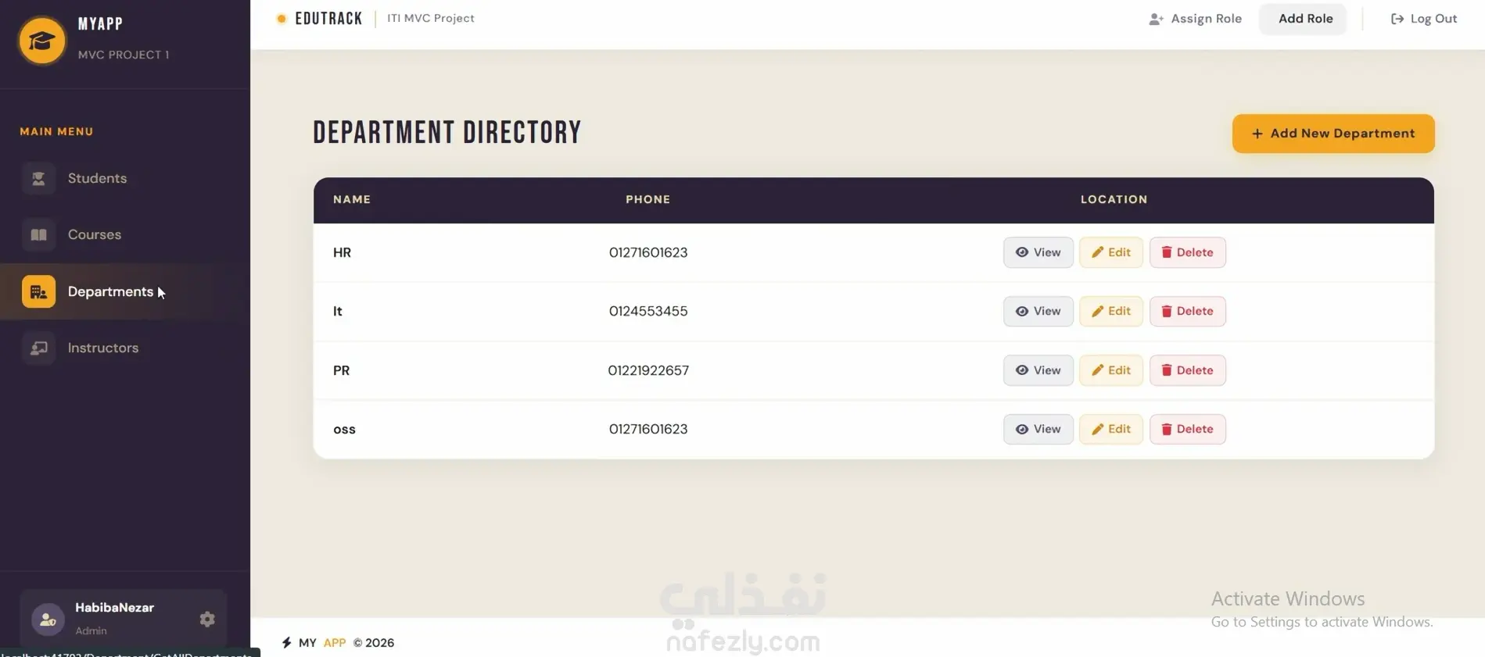View the oss department

coord(1038,429)
